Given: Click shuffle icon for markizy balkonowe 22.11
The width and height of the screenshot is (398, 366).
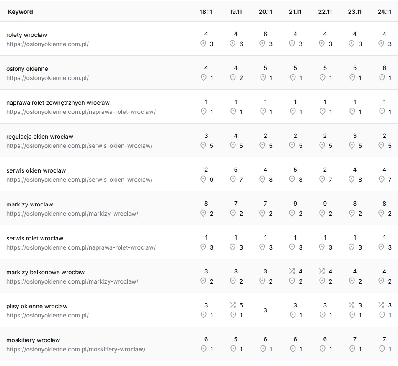Looking at the screenshot, I should pyautogui.click(x=322, y=271).
